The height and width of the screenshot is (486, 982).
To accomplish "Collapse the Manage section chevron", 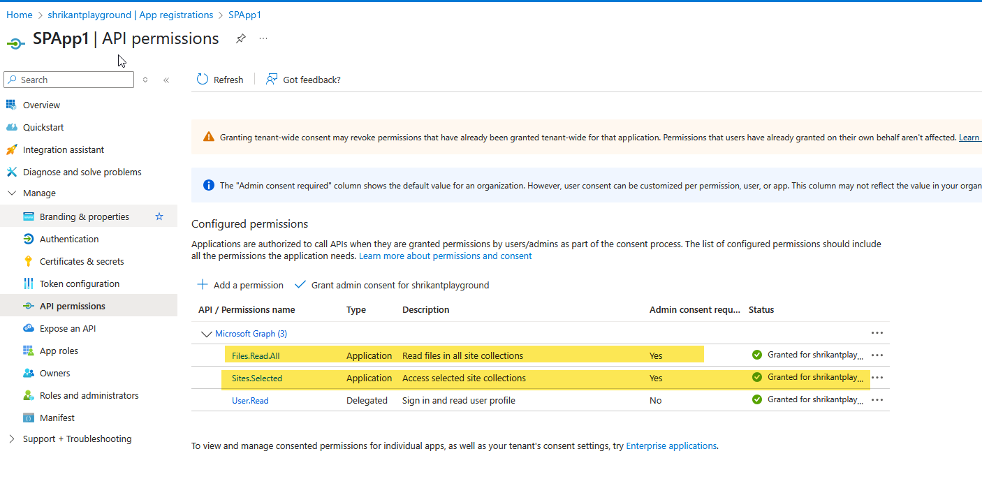I will (x=11, y=193).
